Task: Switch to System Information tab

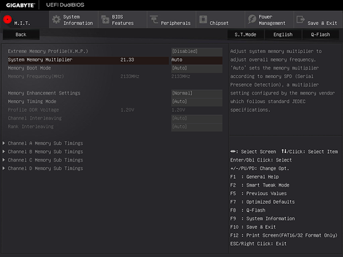Action: click(74, 19)
